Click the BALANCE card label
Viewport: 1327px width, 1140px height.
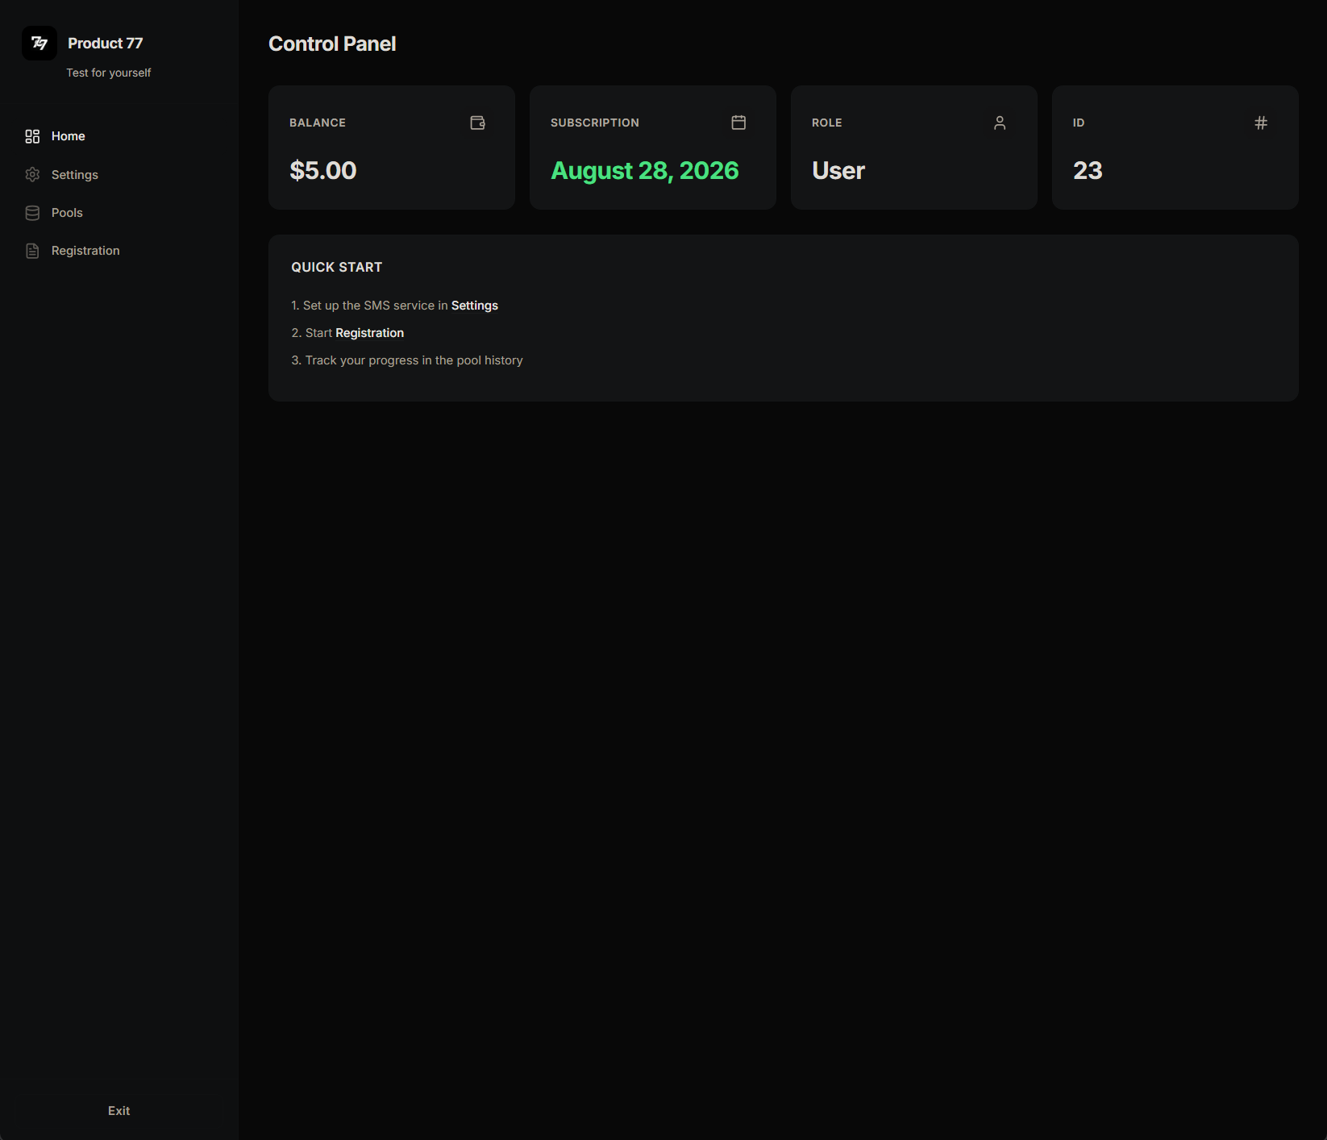pos(318,123)
